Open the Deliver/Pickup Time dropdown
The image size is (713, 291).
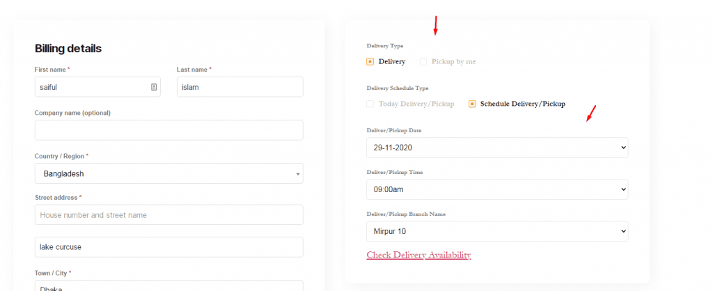pyautogui.click(x=497, y=189)
